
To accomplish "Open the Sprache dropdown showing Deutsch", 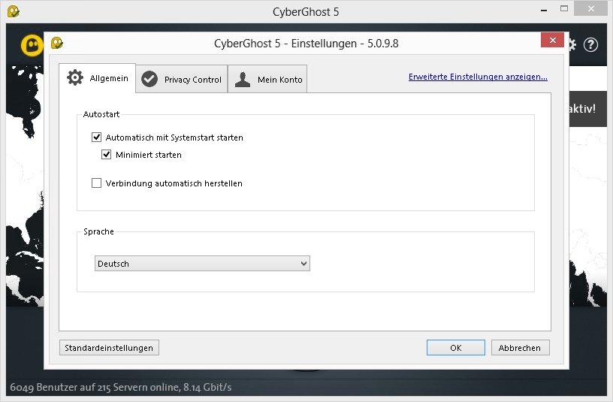I will 202,264.
